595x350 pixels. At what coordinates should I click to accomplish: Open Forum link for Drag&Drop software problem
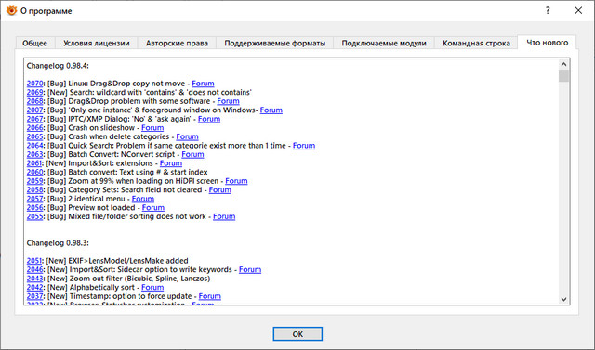pyautogui.click(x=228, y=101)
